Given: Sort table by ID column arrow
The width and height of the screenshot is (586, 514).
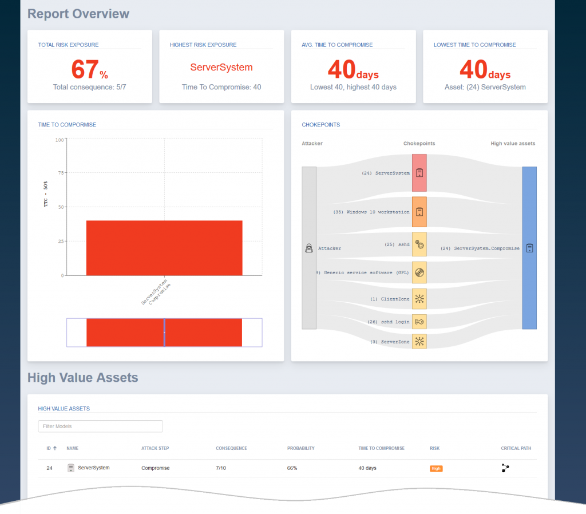Looking at the screenshot, I should click(x=55, y=448).
